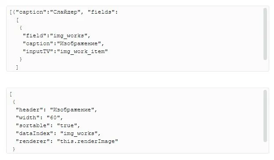274x160 pixels.
Task: Click the closing curly brace in top box
Action: (x=21, y=59)
